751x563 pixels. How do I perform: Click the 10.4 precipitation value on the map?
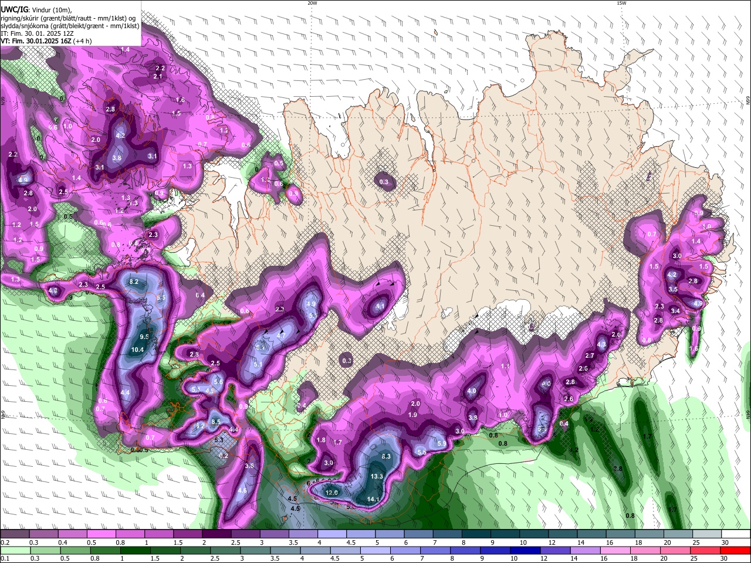(x=137, y=350)
